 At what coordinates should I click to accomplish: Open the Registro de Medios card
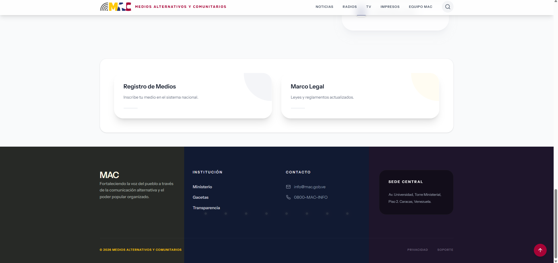(193, 95)
